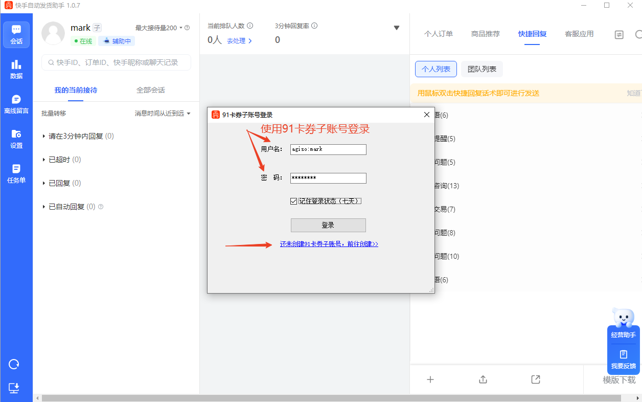Screen dimensions: 642x402
Task: Click the open external link icon in bottom bar
Action: (536, 379)
